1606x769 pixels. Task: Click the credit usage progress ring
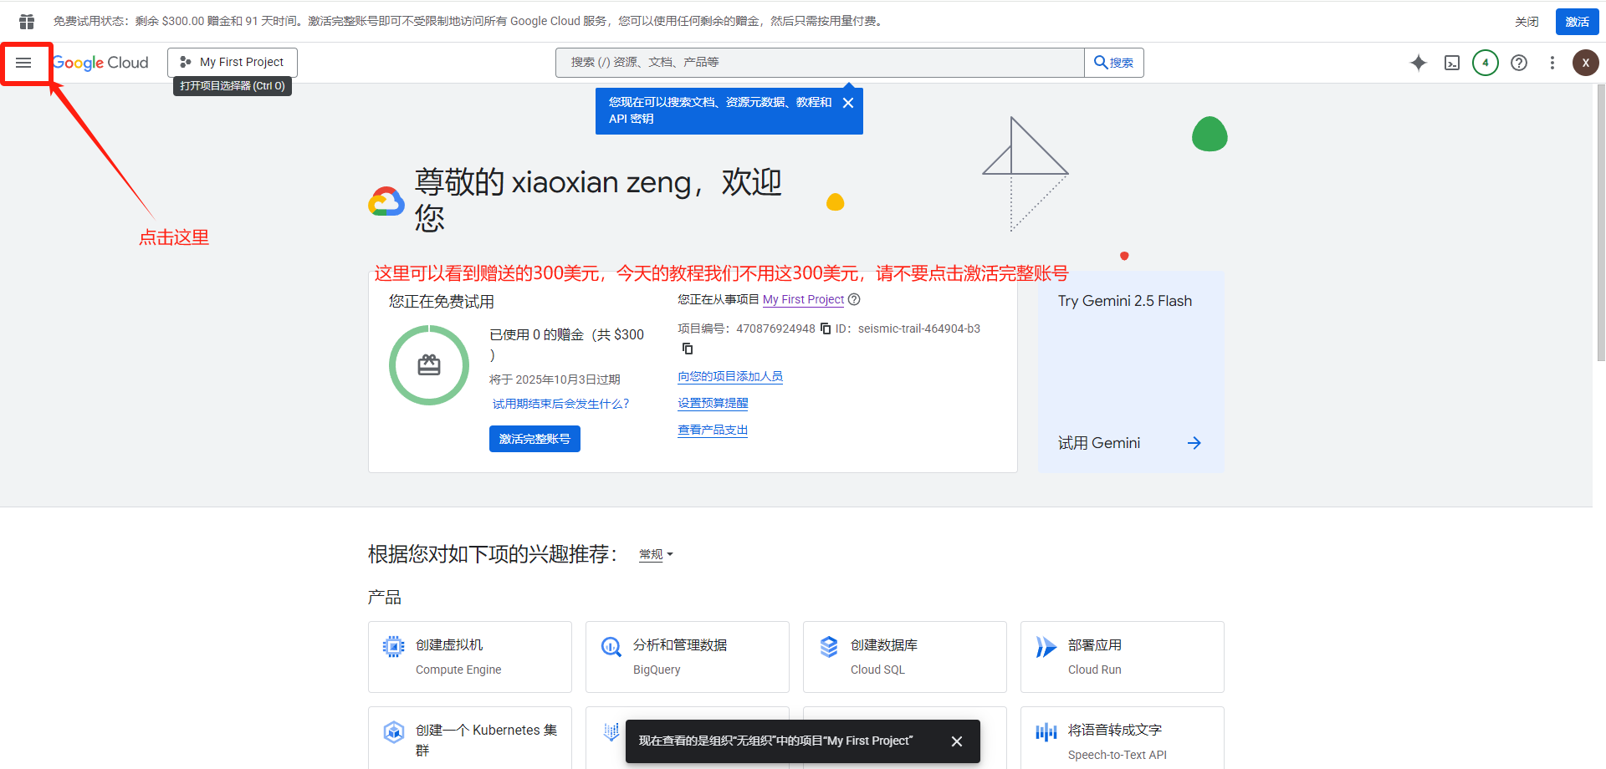point(429,365)
